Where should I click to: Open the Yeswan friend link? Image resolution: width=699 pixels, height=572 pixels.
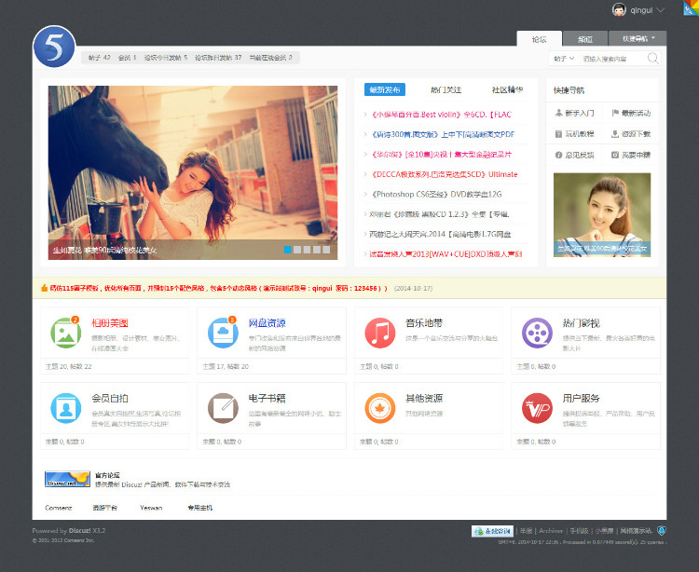pyautogui.click(x=151, y=508)
